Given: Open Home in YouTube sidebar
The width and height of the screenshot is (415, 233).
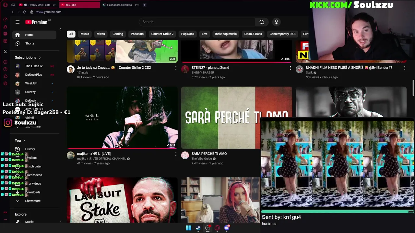Looking at the screenshot, I should [x=34, y=35].
